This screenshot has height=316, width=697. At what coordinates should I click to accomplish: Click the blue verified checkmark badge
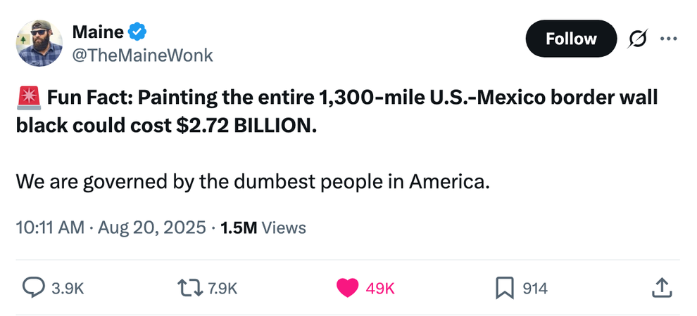(x=138, y=32)
